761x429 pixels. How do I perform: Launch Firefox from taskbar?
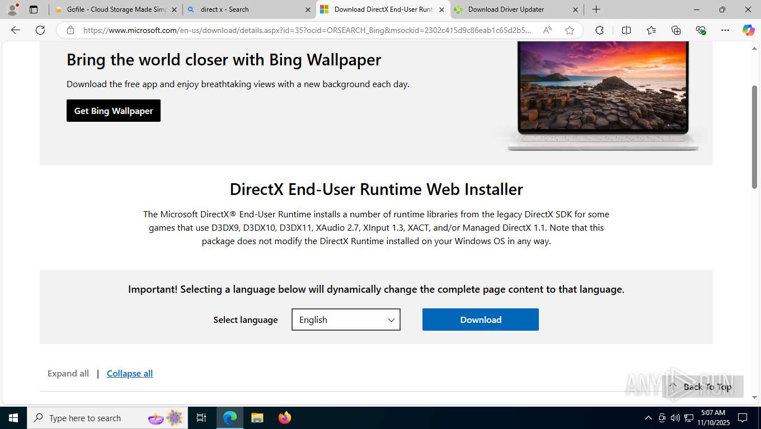285,418
